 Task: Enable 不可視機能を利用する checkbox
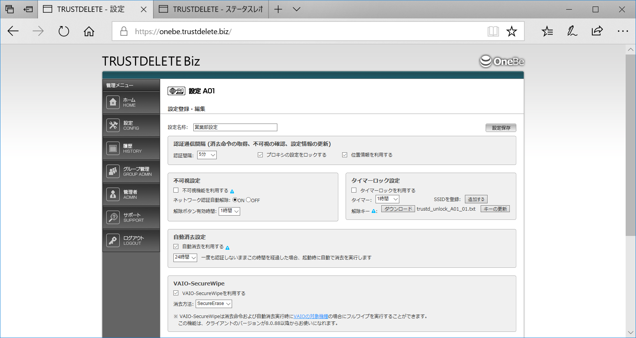[176, 190]
